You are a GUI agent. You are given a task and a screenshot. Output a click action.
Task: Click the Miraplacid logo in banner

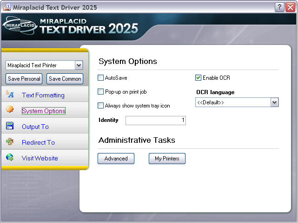[20, 25]
